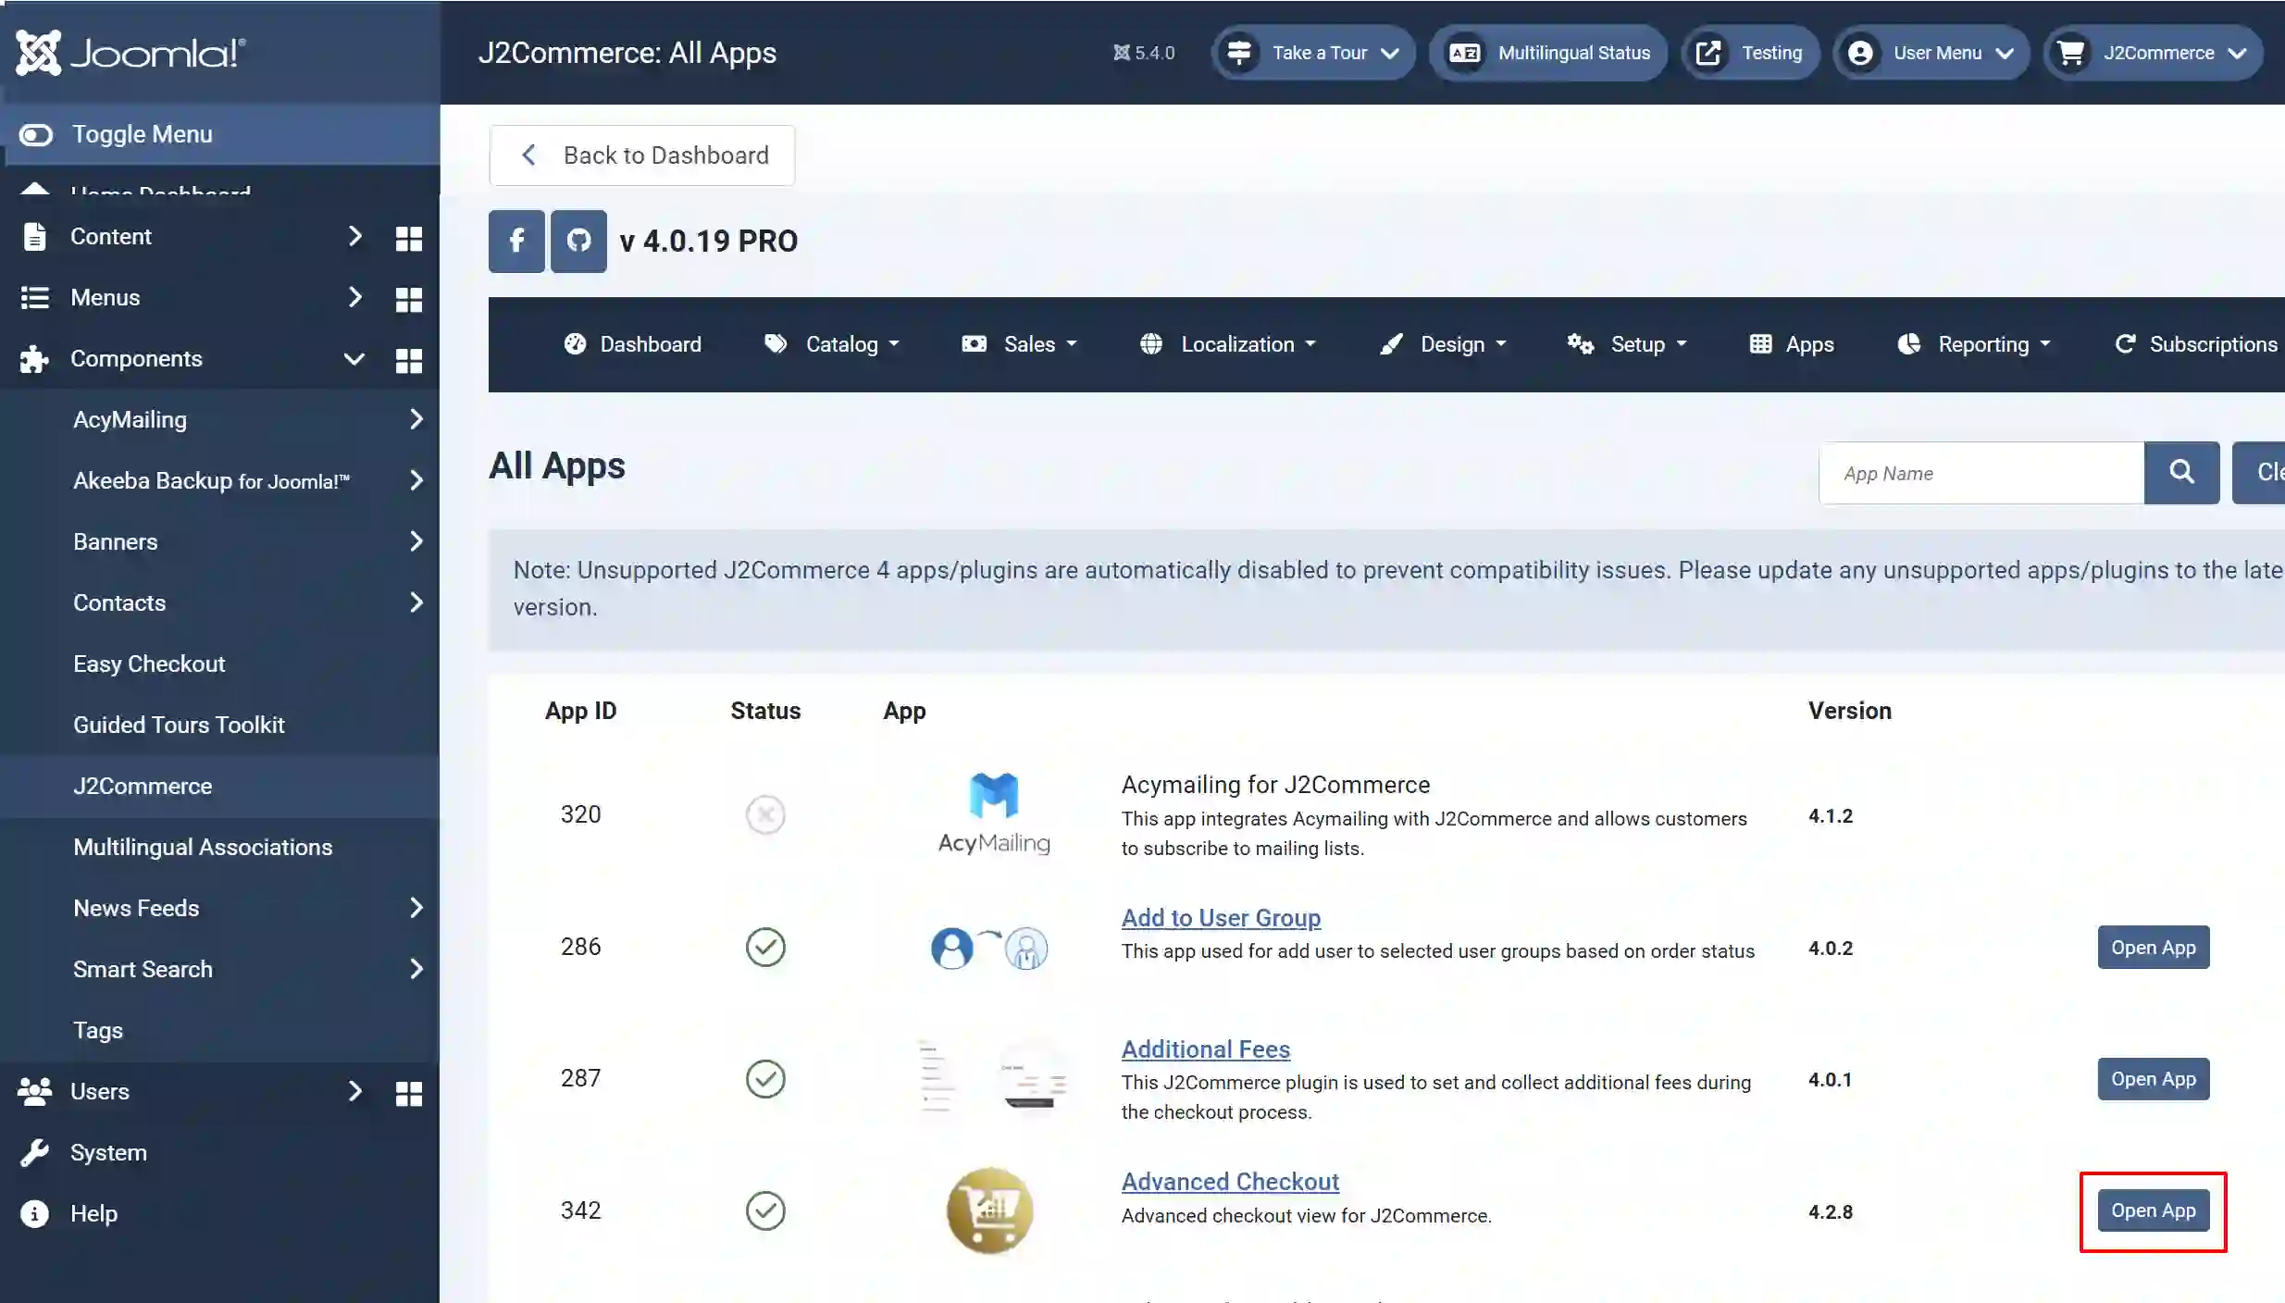
Task: Open the Add to User Group link
Action: [x=1221, y=918]
